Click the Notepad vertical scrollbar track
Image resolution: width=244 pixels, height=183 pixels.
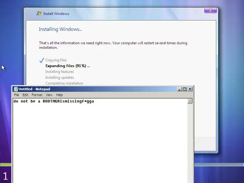190,143
